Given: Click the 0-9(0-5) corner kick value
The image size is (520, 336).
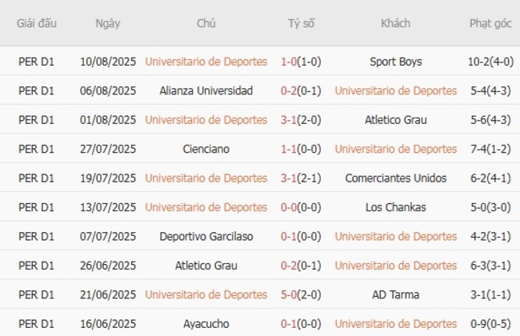Looking at the screenshot, I should pyautogui.click(x=490, y=324).
